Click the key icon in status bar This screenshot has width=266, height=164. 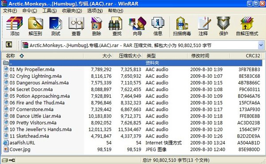[12, 160]
